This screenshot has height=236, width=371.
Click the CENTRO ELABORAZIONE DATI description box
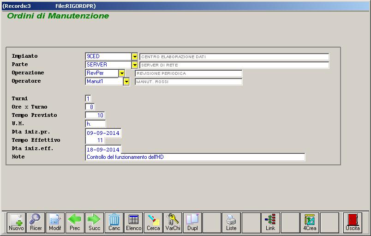pos(234,57)
